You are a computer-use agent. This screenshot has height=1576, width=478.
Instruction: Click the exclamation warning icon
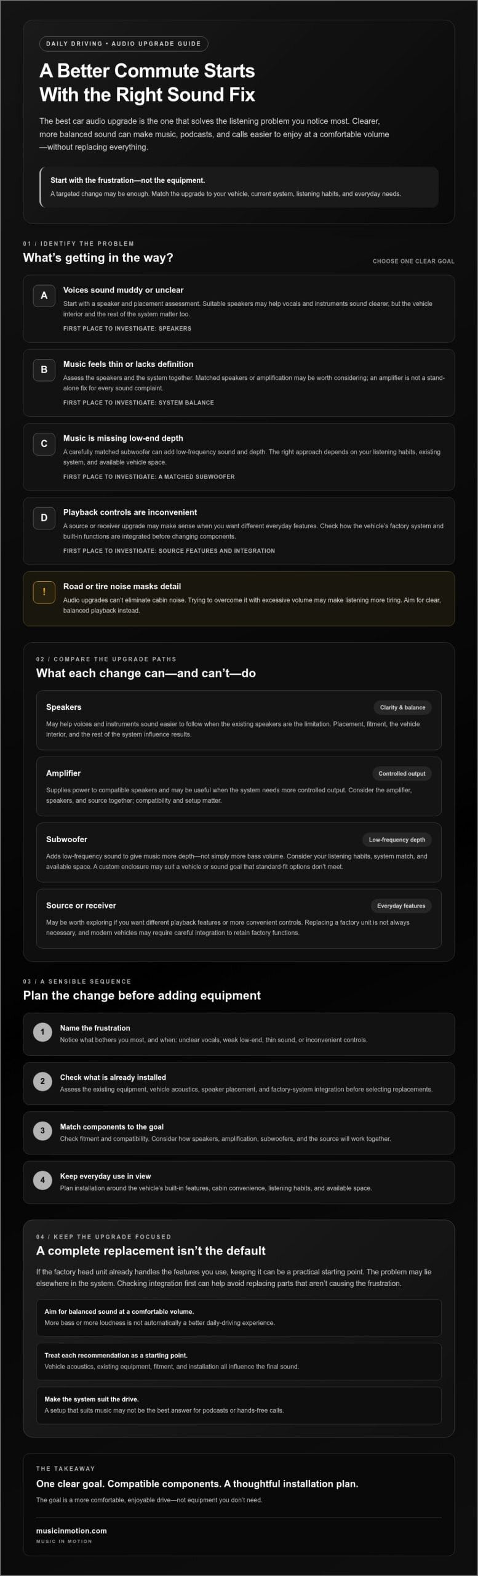click(44, 592)
